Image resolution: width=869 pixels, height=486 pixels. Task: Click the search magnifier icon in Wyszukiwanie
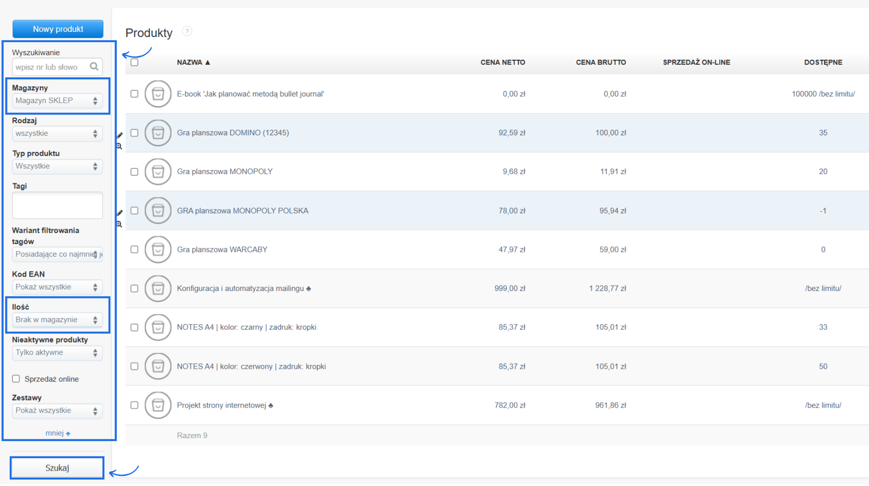pyautogui.click(x=94, y=67)
